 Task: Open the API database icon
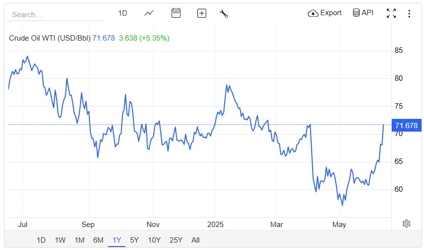tap(357, 13)
